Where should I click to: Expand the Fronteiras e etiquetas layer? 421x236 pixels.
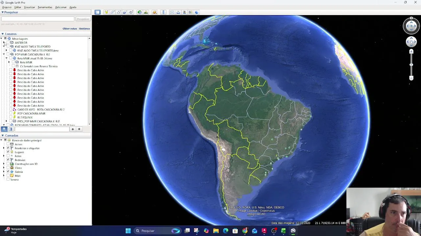click(4, 148)
